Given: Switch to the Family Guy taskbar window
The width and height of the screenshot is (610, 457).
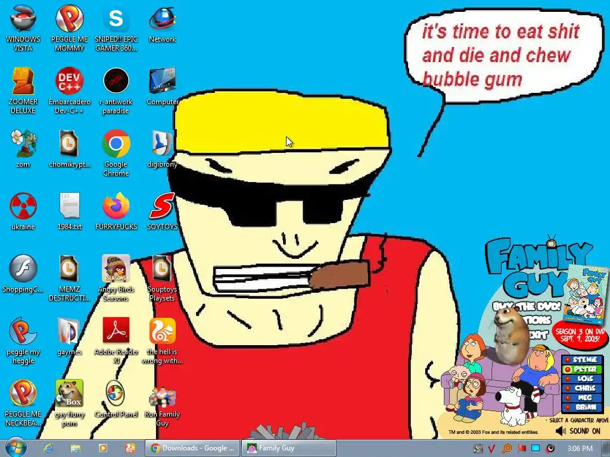Looking at the screenshot, I should 289,448.
